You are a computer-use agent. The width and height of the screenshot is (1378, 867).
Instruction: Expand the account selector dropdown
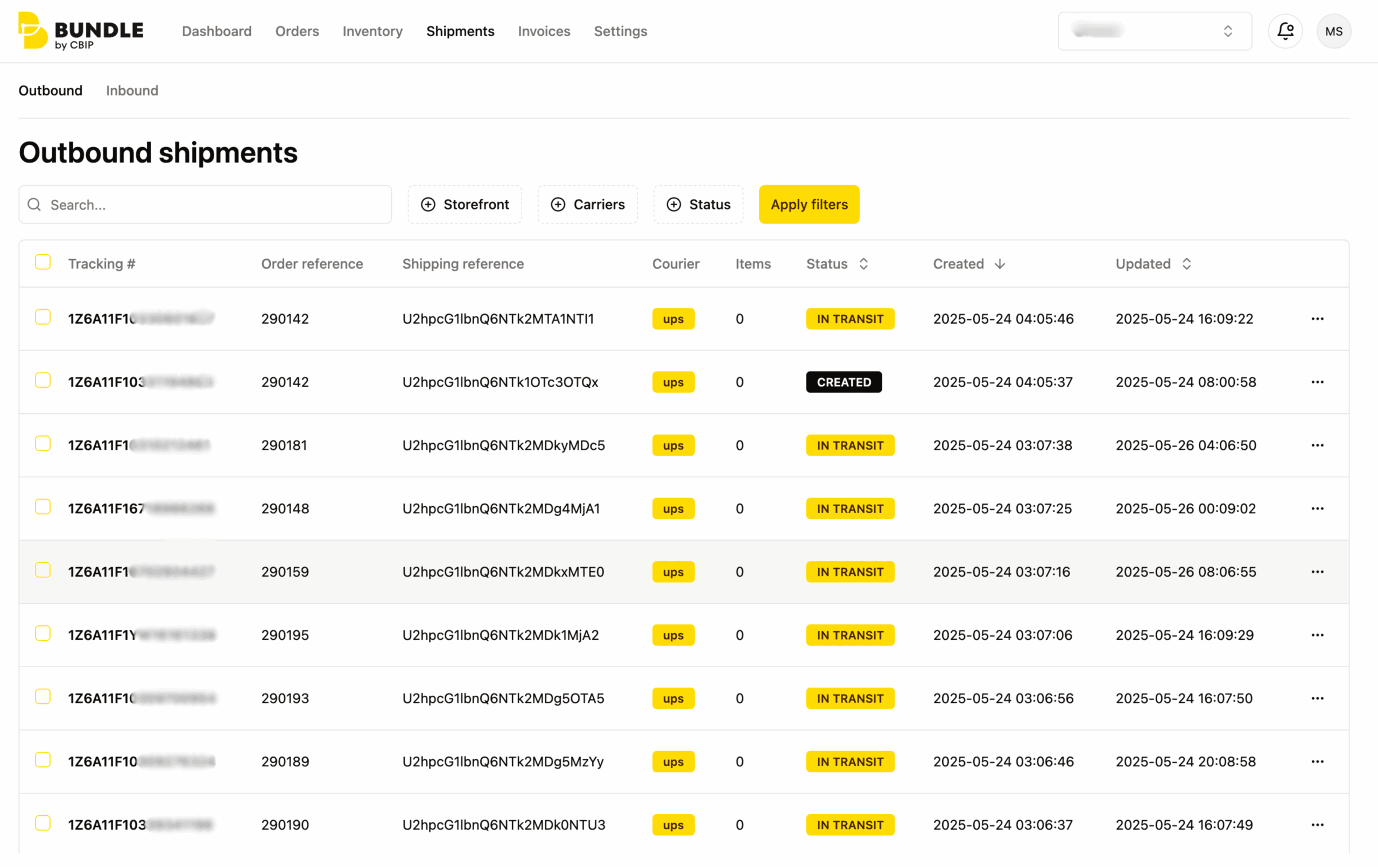point(1154,31)
